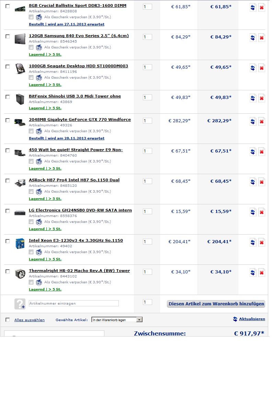Viewport: 272px width, 408px height.
Task: Click update icon for ASRock H87 row
Action: [x=253, y=182]
